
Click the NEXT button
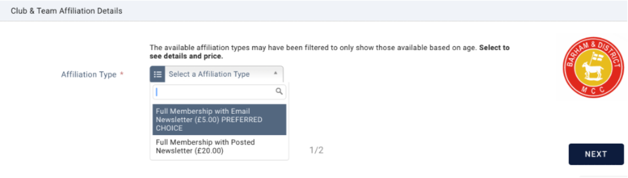pos(596,154)
